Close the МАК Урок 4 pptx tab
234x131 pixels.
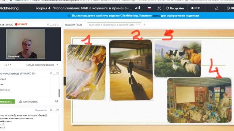(139, 24)
